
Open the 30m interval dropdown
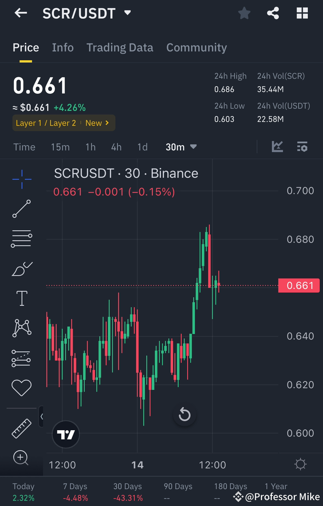pos(181,147)
